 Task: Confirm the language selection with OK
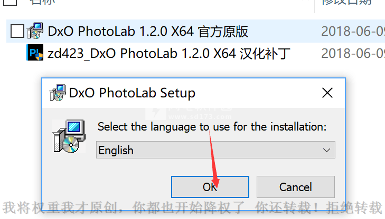210,187
